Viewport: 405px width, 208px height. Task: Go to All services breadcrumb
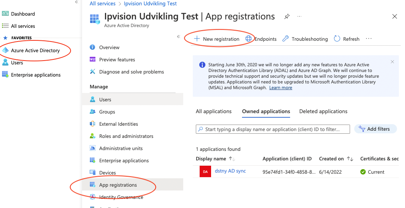103,3
